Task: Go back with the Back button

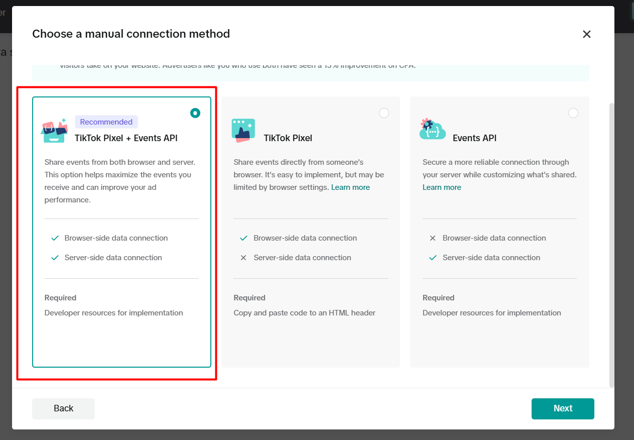Action: [x=63, y=408]
